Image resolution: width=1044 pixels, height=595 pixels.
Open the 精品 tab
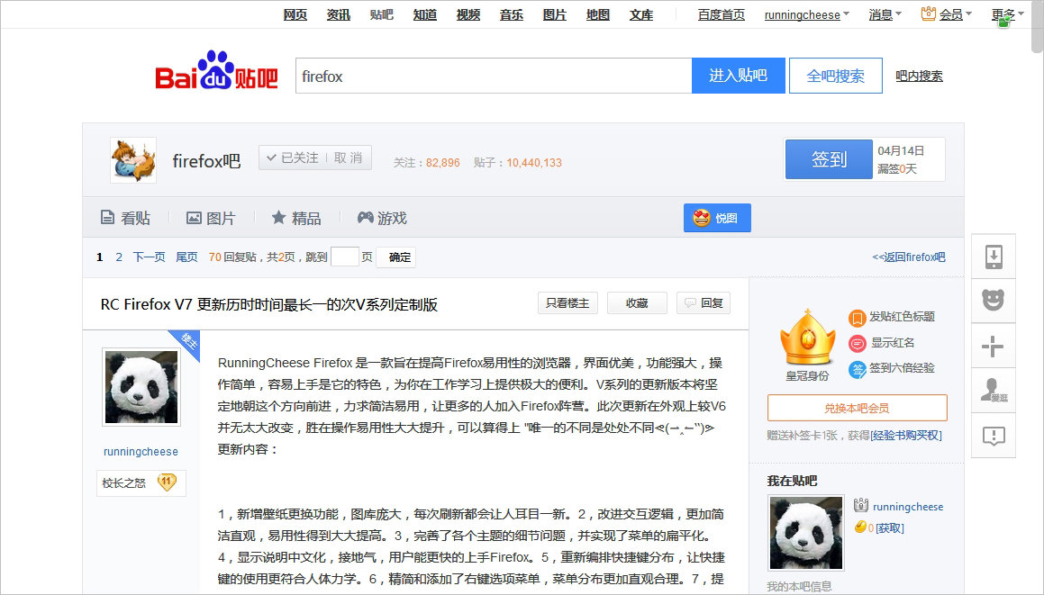coord(296,218)
